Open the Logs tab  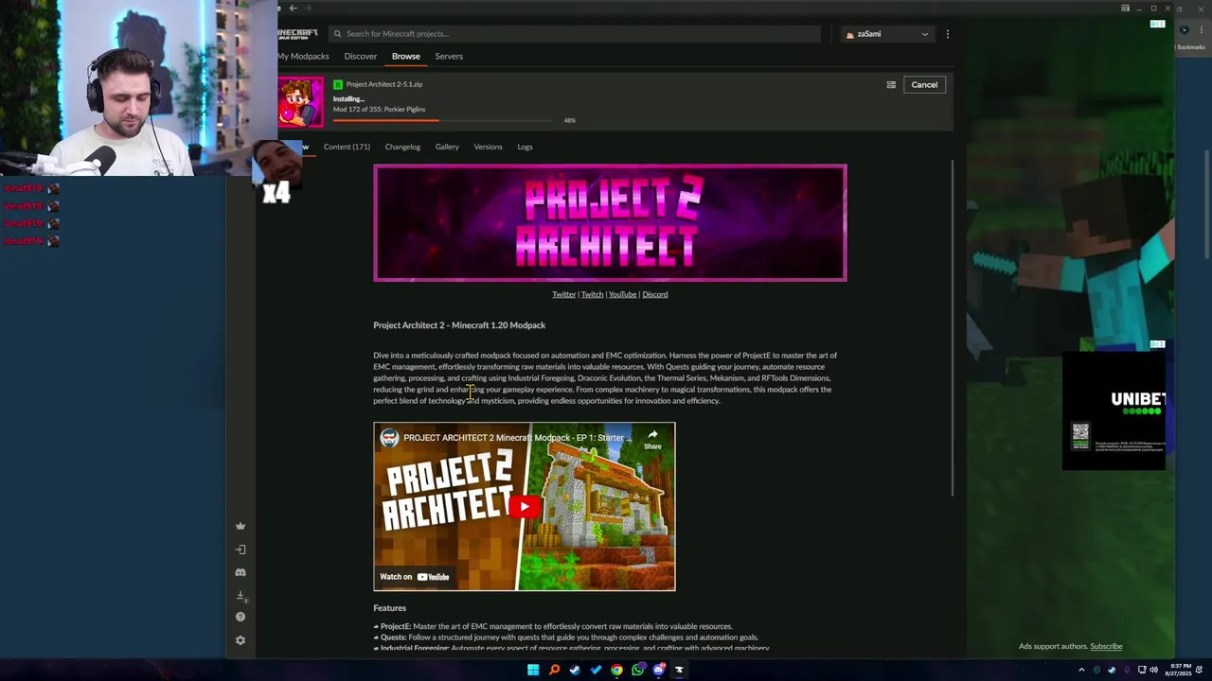click(x=525, y=147)
